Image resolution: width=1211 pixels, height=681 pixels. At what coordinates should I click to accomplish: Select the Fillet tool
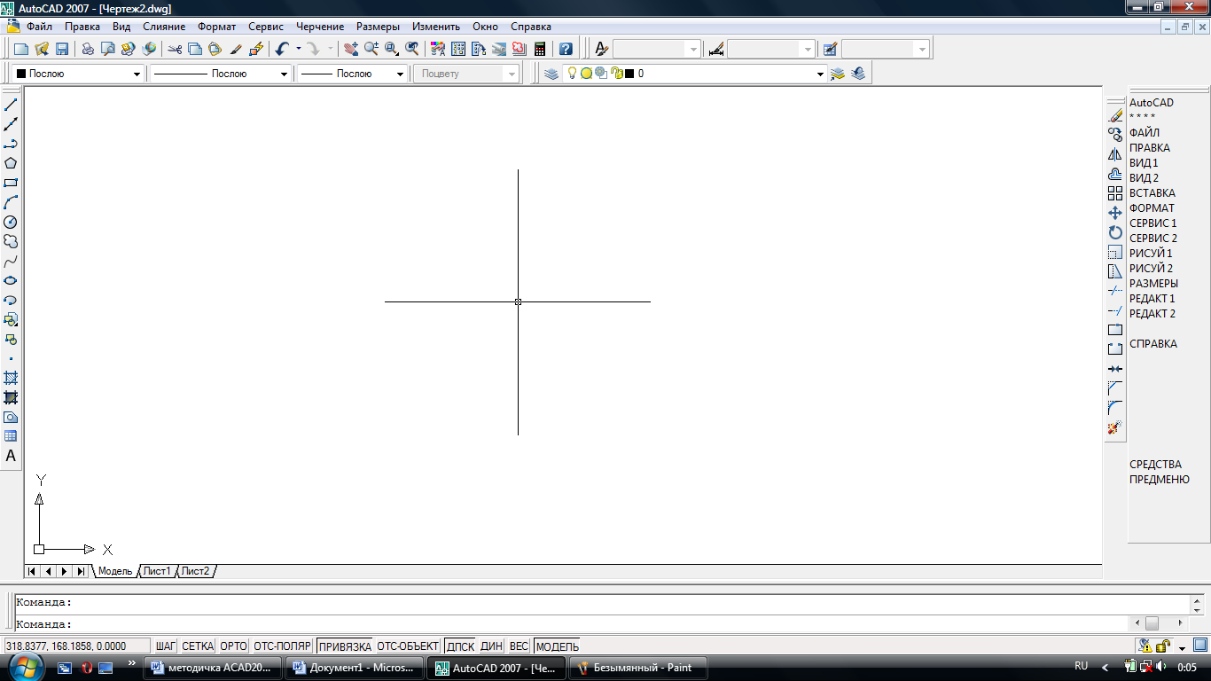pyautogui.click(x=1115, y=408)
